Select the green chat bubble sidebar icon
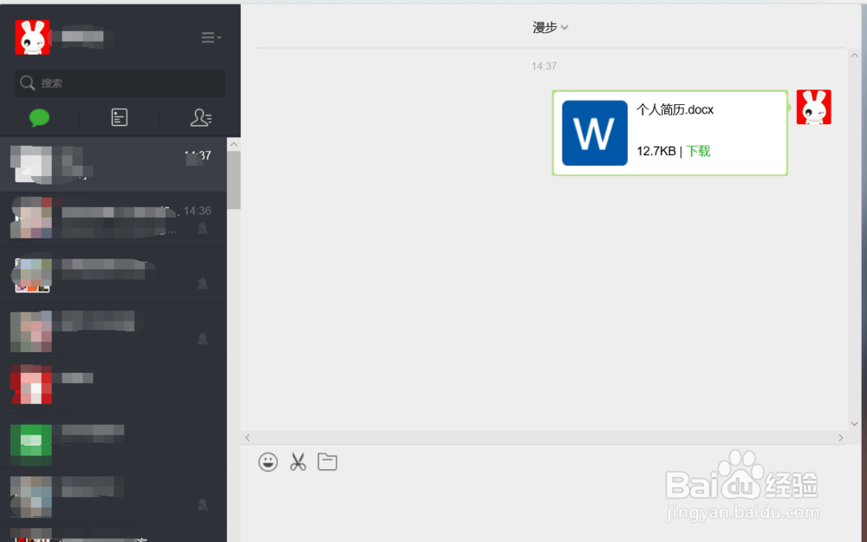The image size is (867, 542). pos(39,117)
